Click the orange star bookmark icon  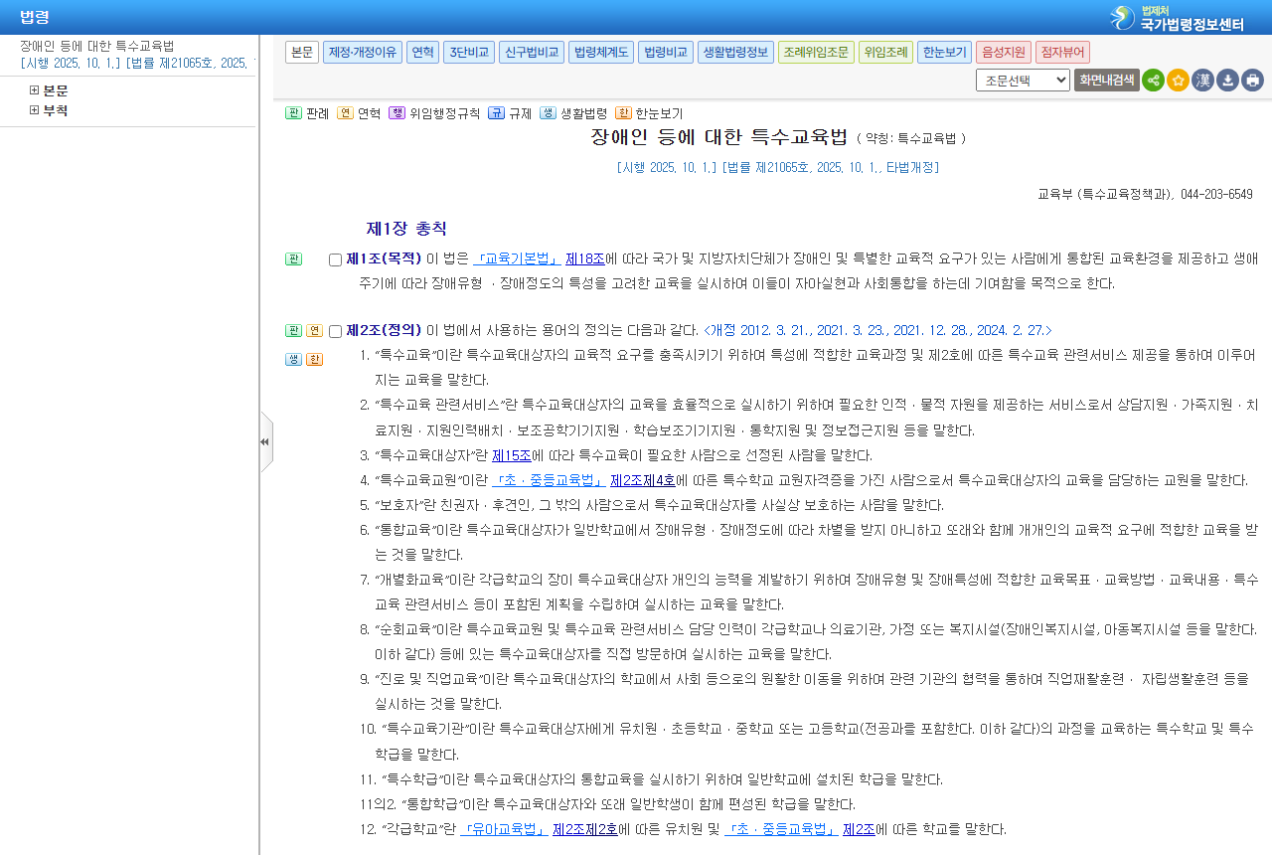(1178, 81)
